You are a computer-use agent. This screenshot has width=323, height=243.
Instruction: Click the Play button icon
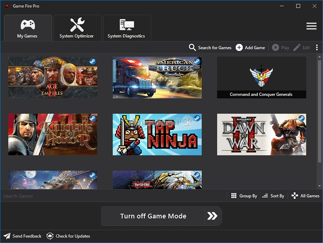275,48
